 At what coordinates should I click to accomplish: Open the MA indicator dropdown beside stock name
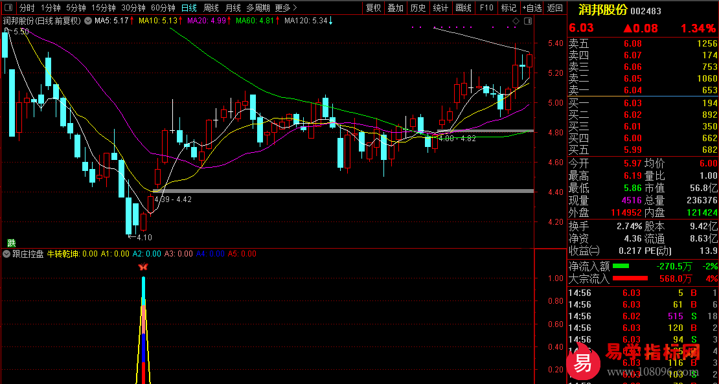pos(88,21)
